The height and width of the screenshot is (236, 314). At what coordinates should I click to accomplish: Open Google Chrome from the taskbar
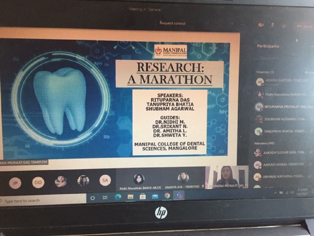167,196
